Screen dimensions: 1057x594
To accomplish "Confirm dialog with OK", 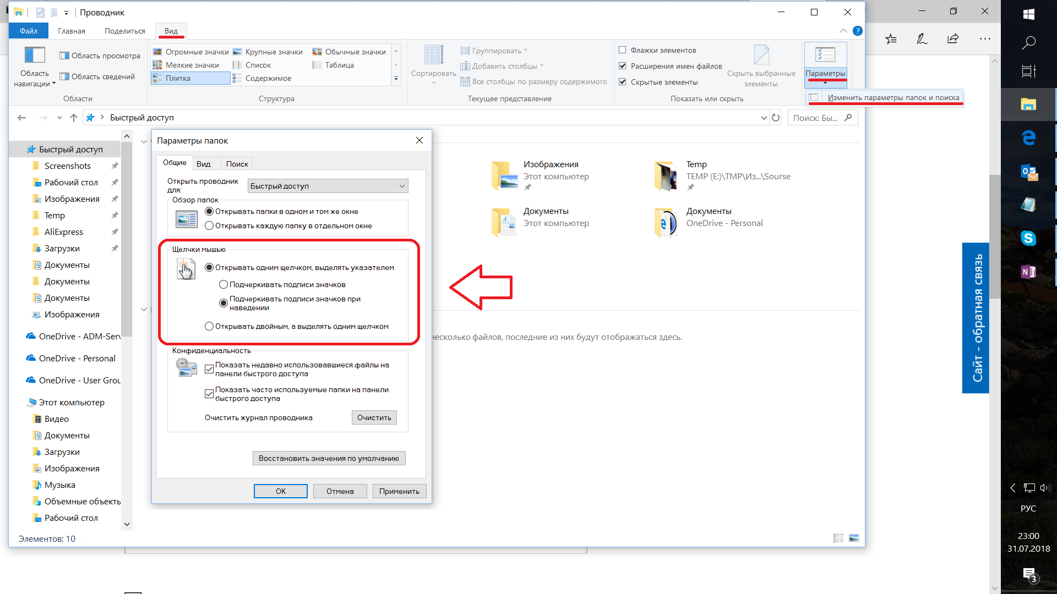I will point(281,491).
